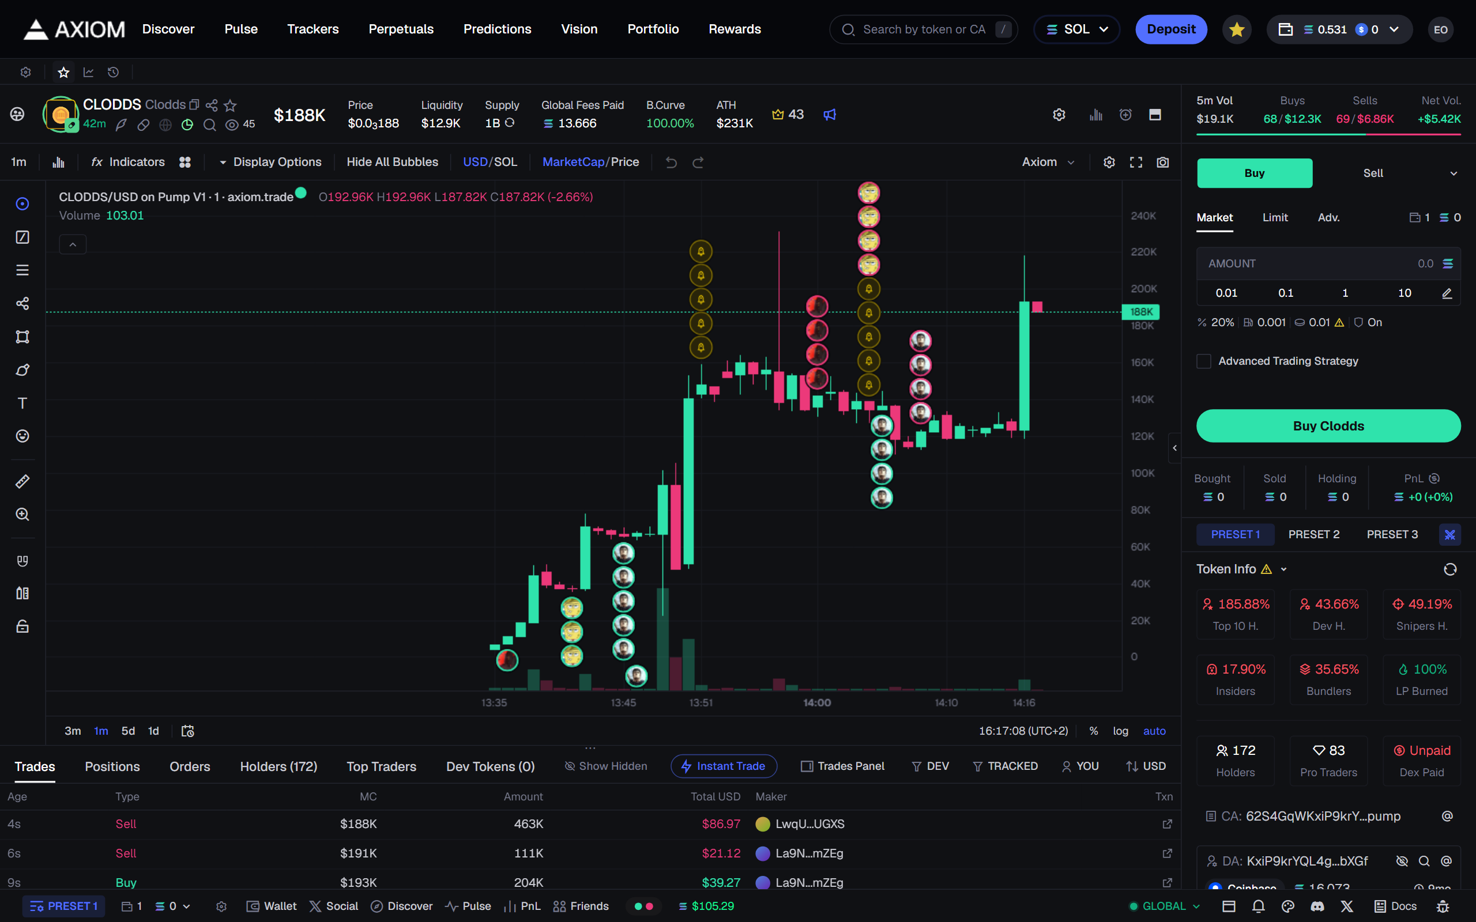Select the ruler measure tool

pyautogui.click(x=22, y=482)
